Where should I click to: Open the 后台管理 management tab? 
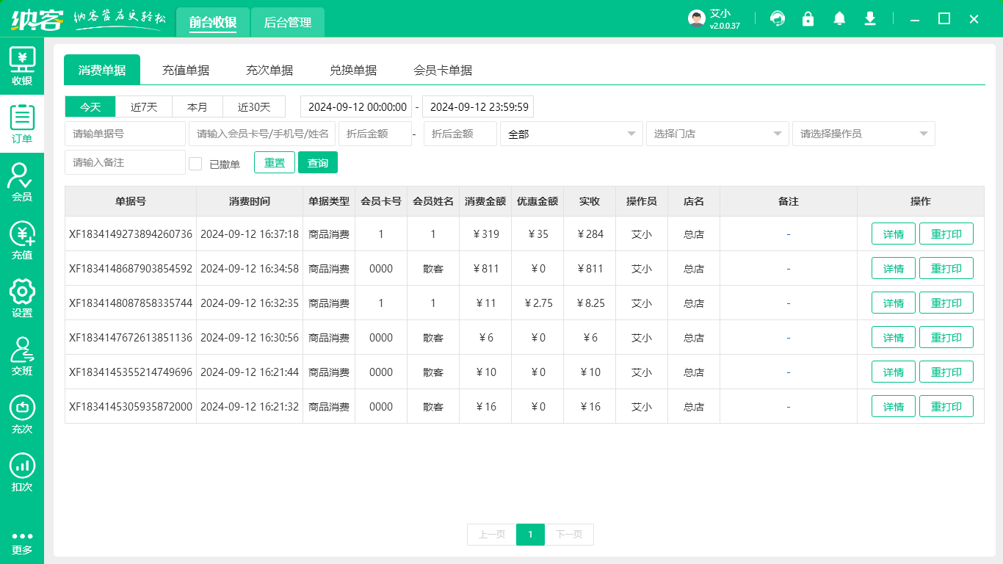287,23
